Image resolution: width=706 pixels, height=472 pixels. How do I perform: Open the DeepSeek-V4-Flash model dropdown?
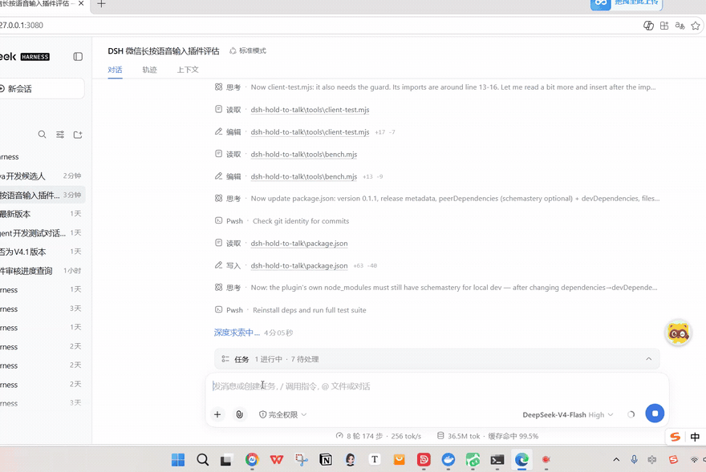(567, 414)
